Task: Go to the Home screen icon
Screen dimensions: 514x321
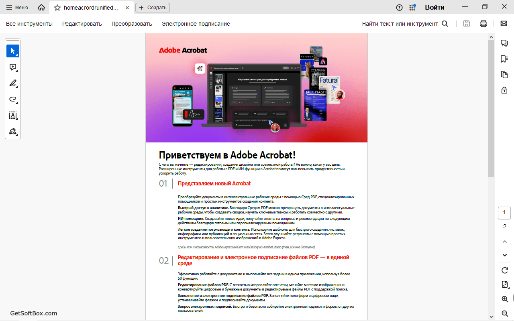Action: pos(41,7)
